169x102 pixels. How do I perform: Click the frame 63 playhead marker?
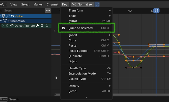pyautogui.click(x=156, y=10)
